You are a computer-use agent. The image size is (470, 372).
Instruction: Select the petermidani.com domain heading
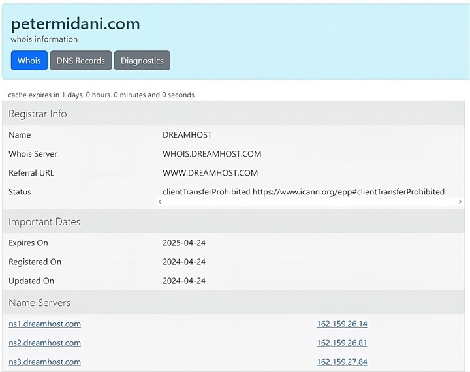coord(75,23)
